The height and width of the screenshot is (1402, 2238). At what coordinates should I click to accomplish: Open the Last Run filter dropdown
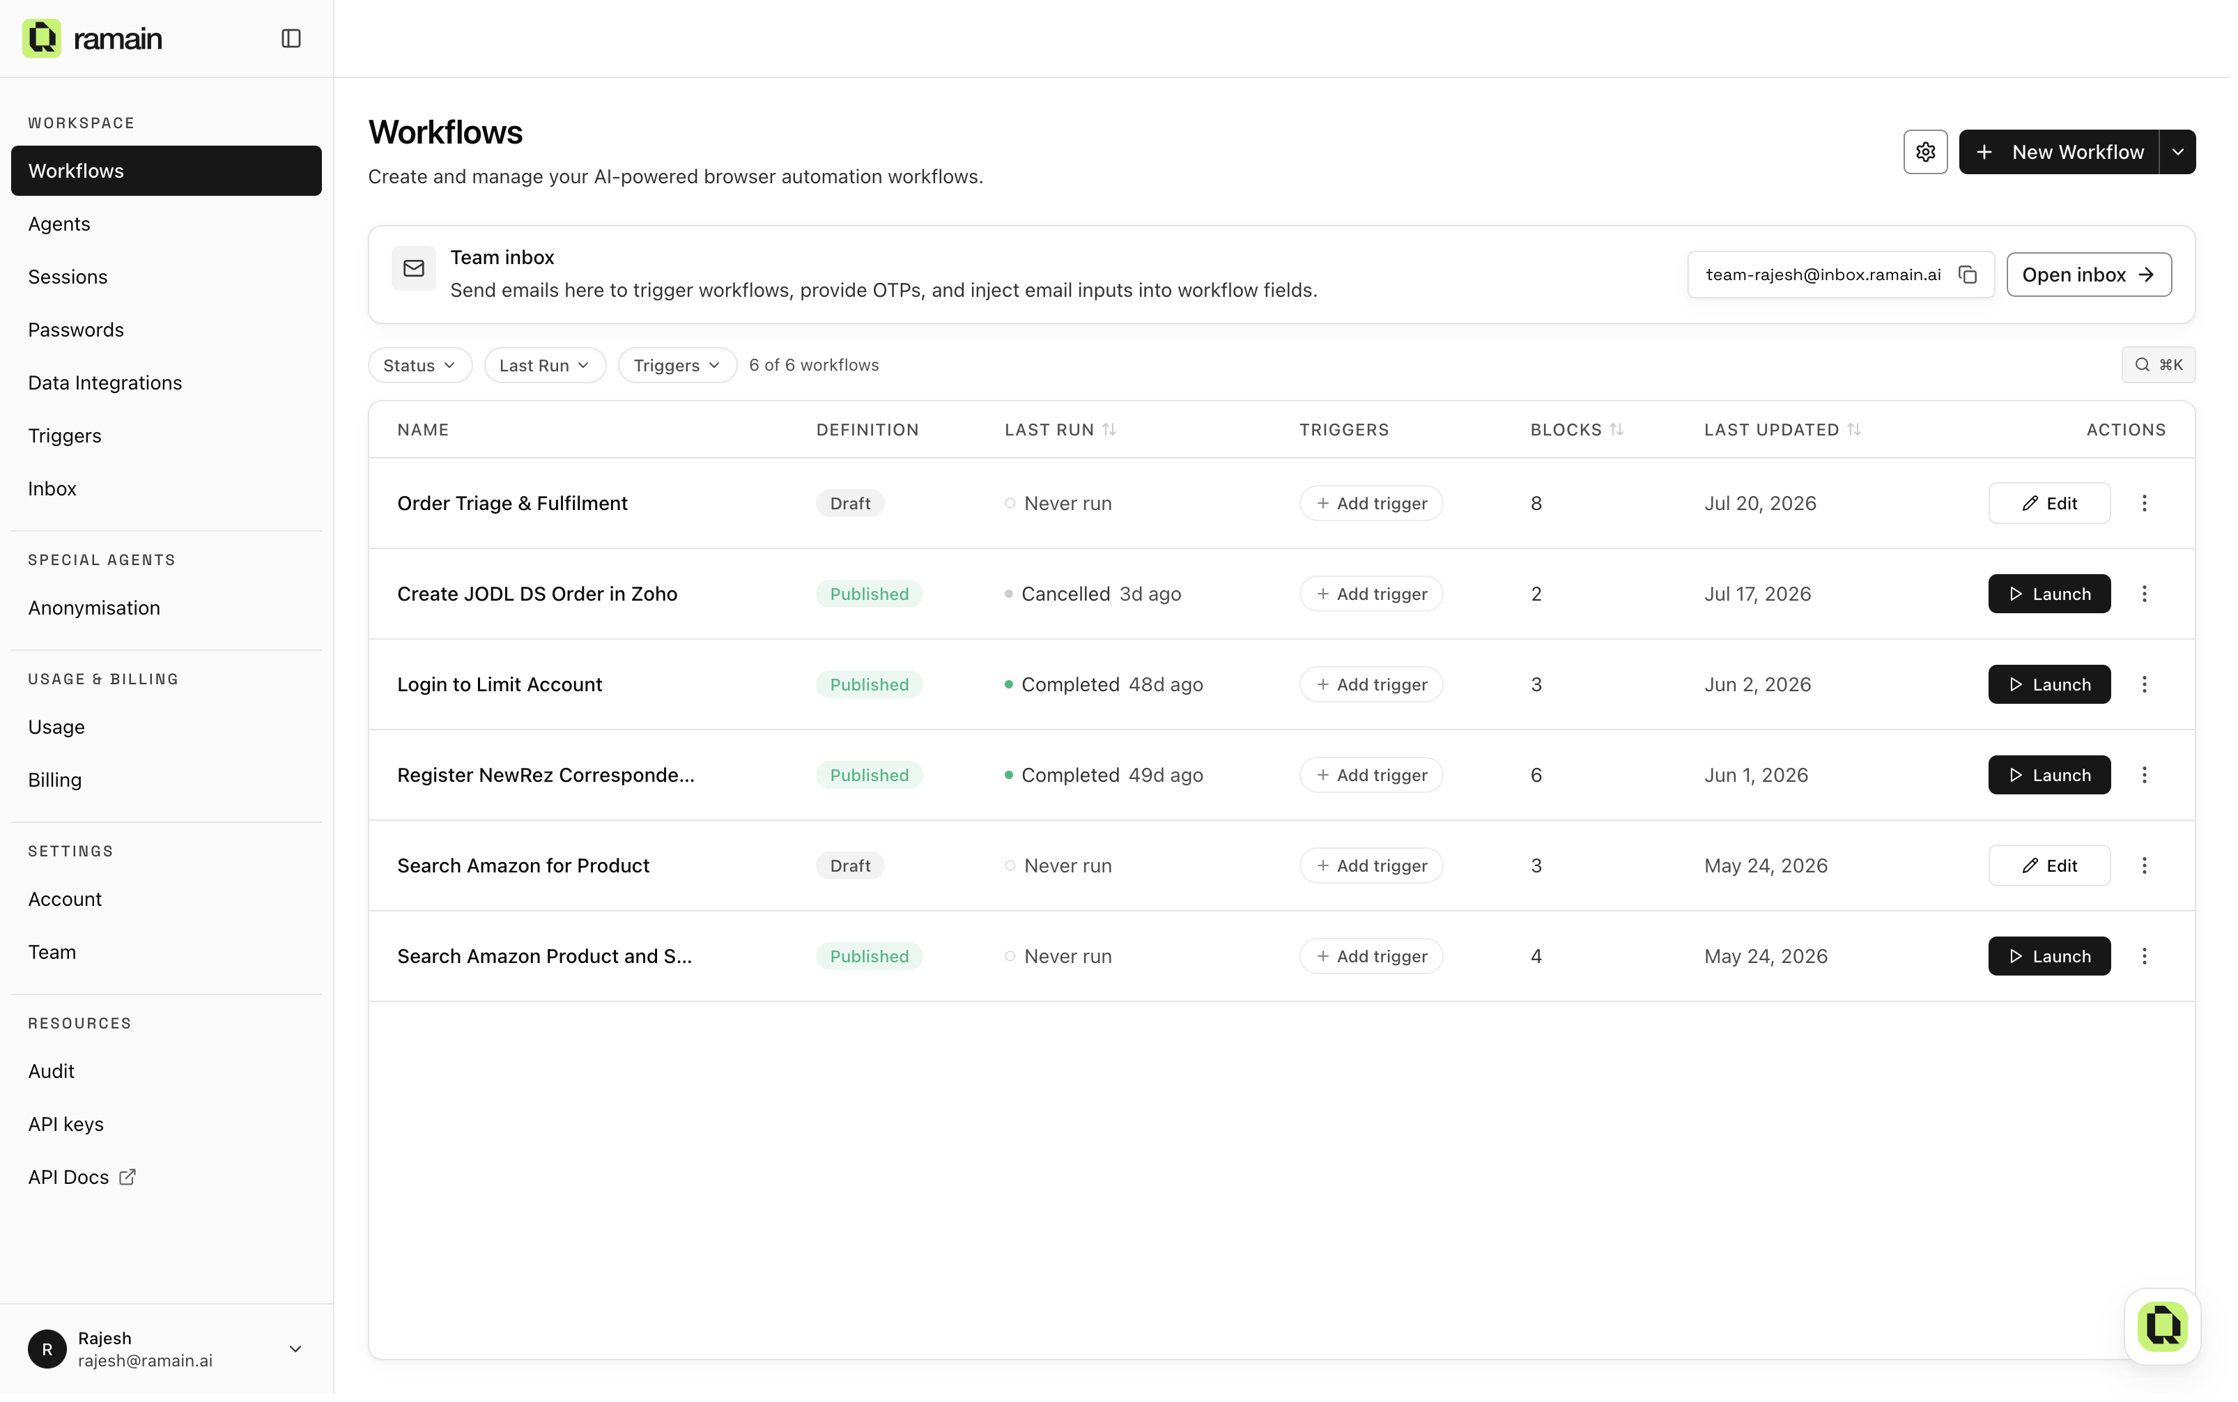545,365
